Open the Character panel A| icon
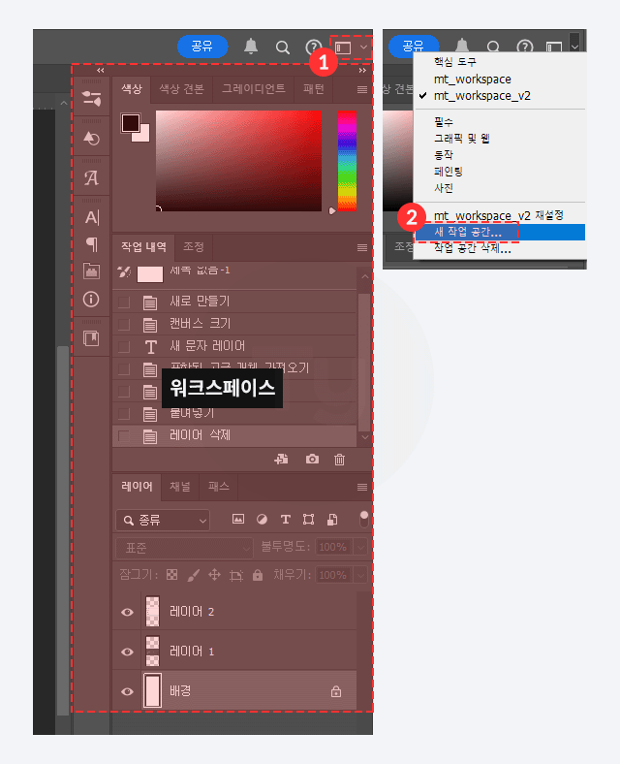 (91, 217)
